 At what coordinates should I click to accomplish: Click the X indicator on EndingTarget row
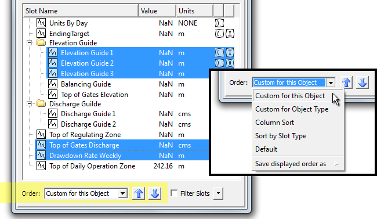(x=230, y=33)
